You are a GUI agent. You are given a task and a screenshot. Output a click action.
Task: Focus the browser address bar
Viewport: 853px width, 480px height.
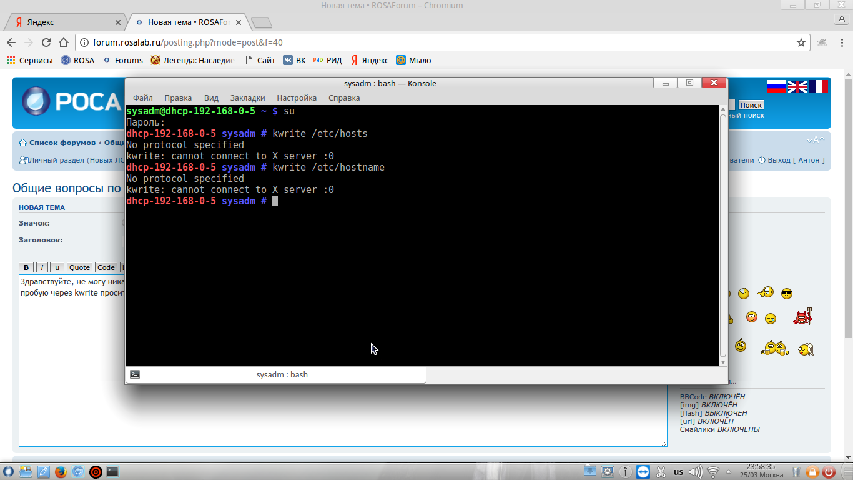[x=443, y=42]
